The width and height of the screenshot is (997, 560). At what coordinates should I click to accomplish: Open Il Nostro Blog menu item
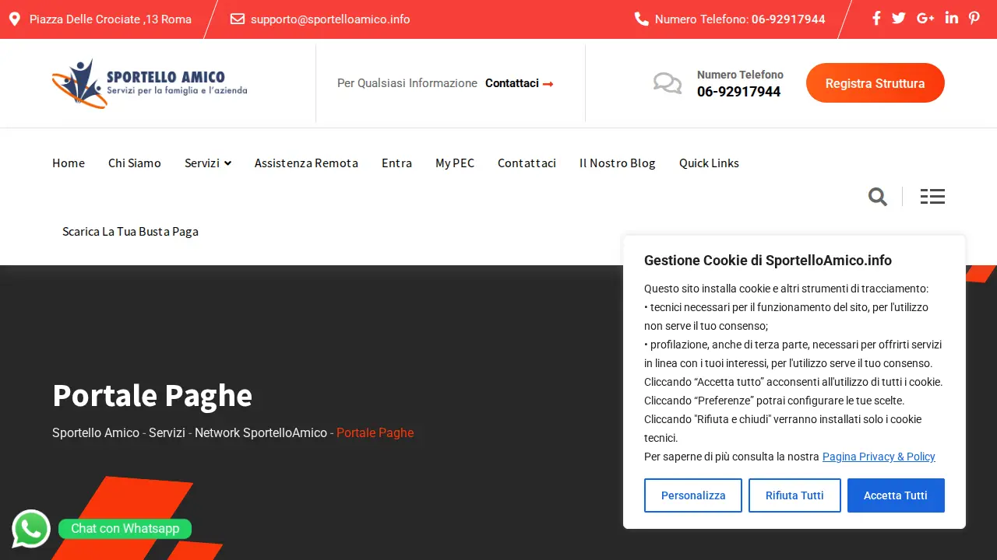click(x=618, y=163)
